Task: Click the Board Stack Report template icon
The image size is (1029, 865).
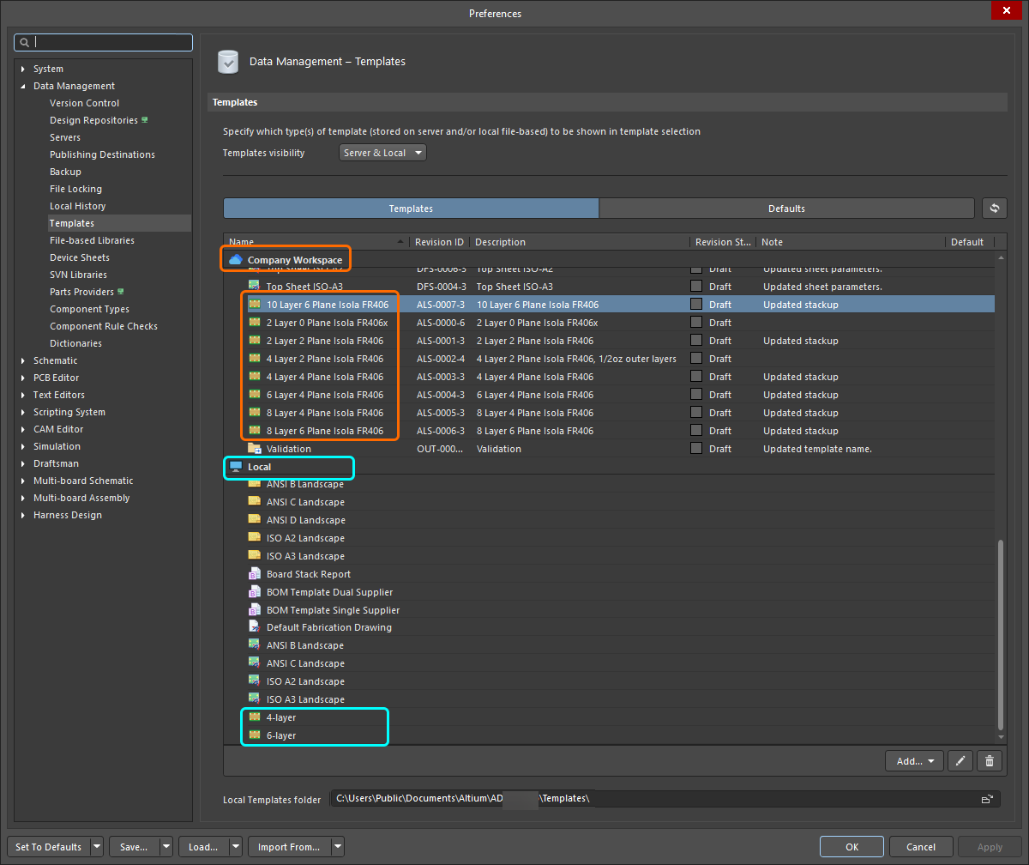Action: pyautogui.click(x=254, y=573)
